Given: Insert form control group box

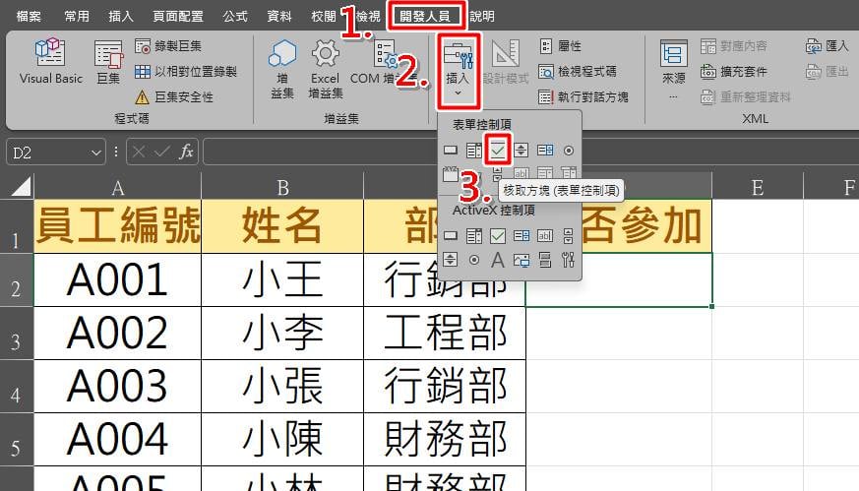Looking at the screenshot, I should coord(451,175).
